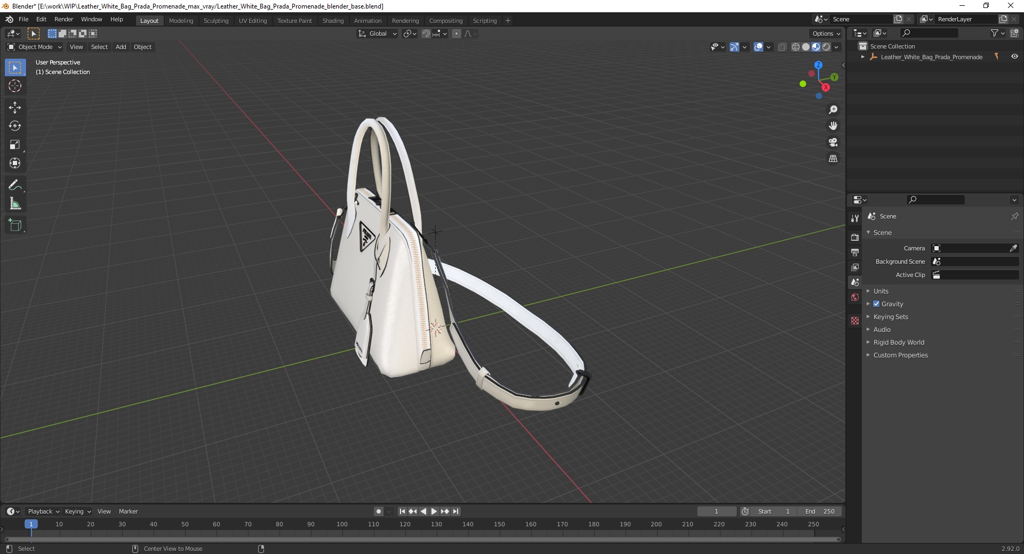Jump to timeline start frame
This screenshot has height=554, width=1024.
coord(403,511)
